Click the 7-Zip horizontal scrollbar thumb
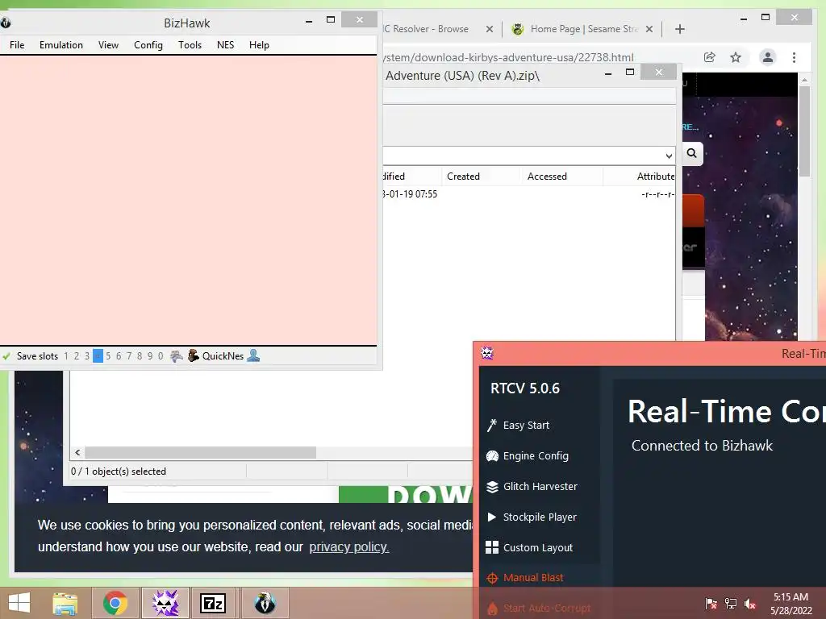 [200, 453]
